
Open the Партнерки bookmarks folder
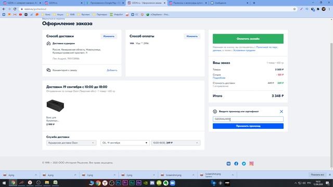[100, 15]
